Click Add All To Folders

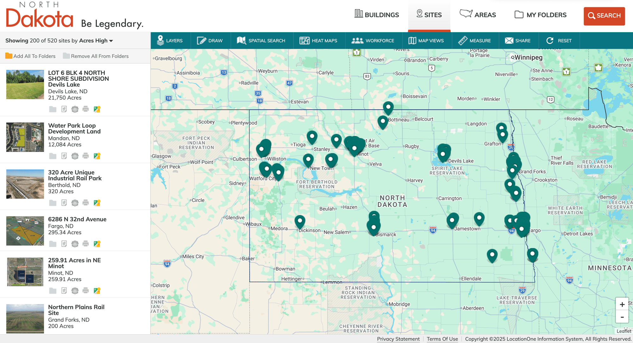click(x=30, y=56)
